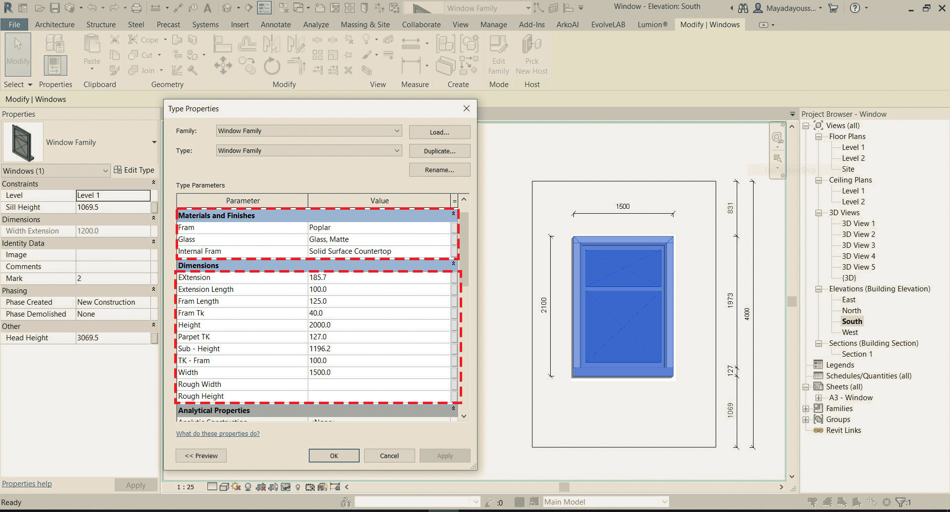Collapse the 3D Views tree node
Screen dimensions: 950x512
818,213
